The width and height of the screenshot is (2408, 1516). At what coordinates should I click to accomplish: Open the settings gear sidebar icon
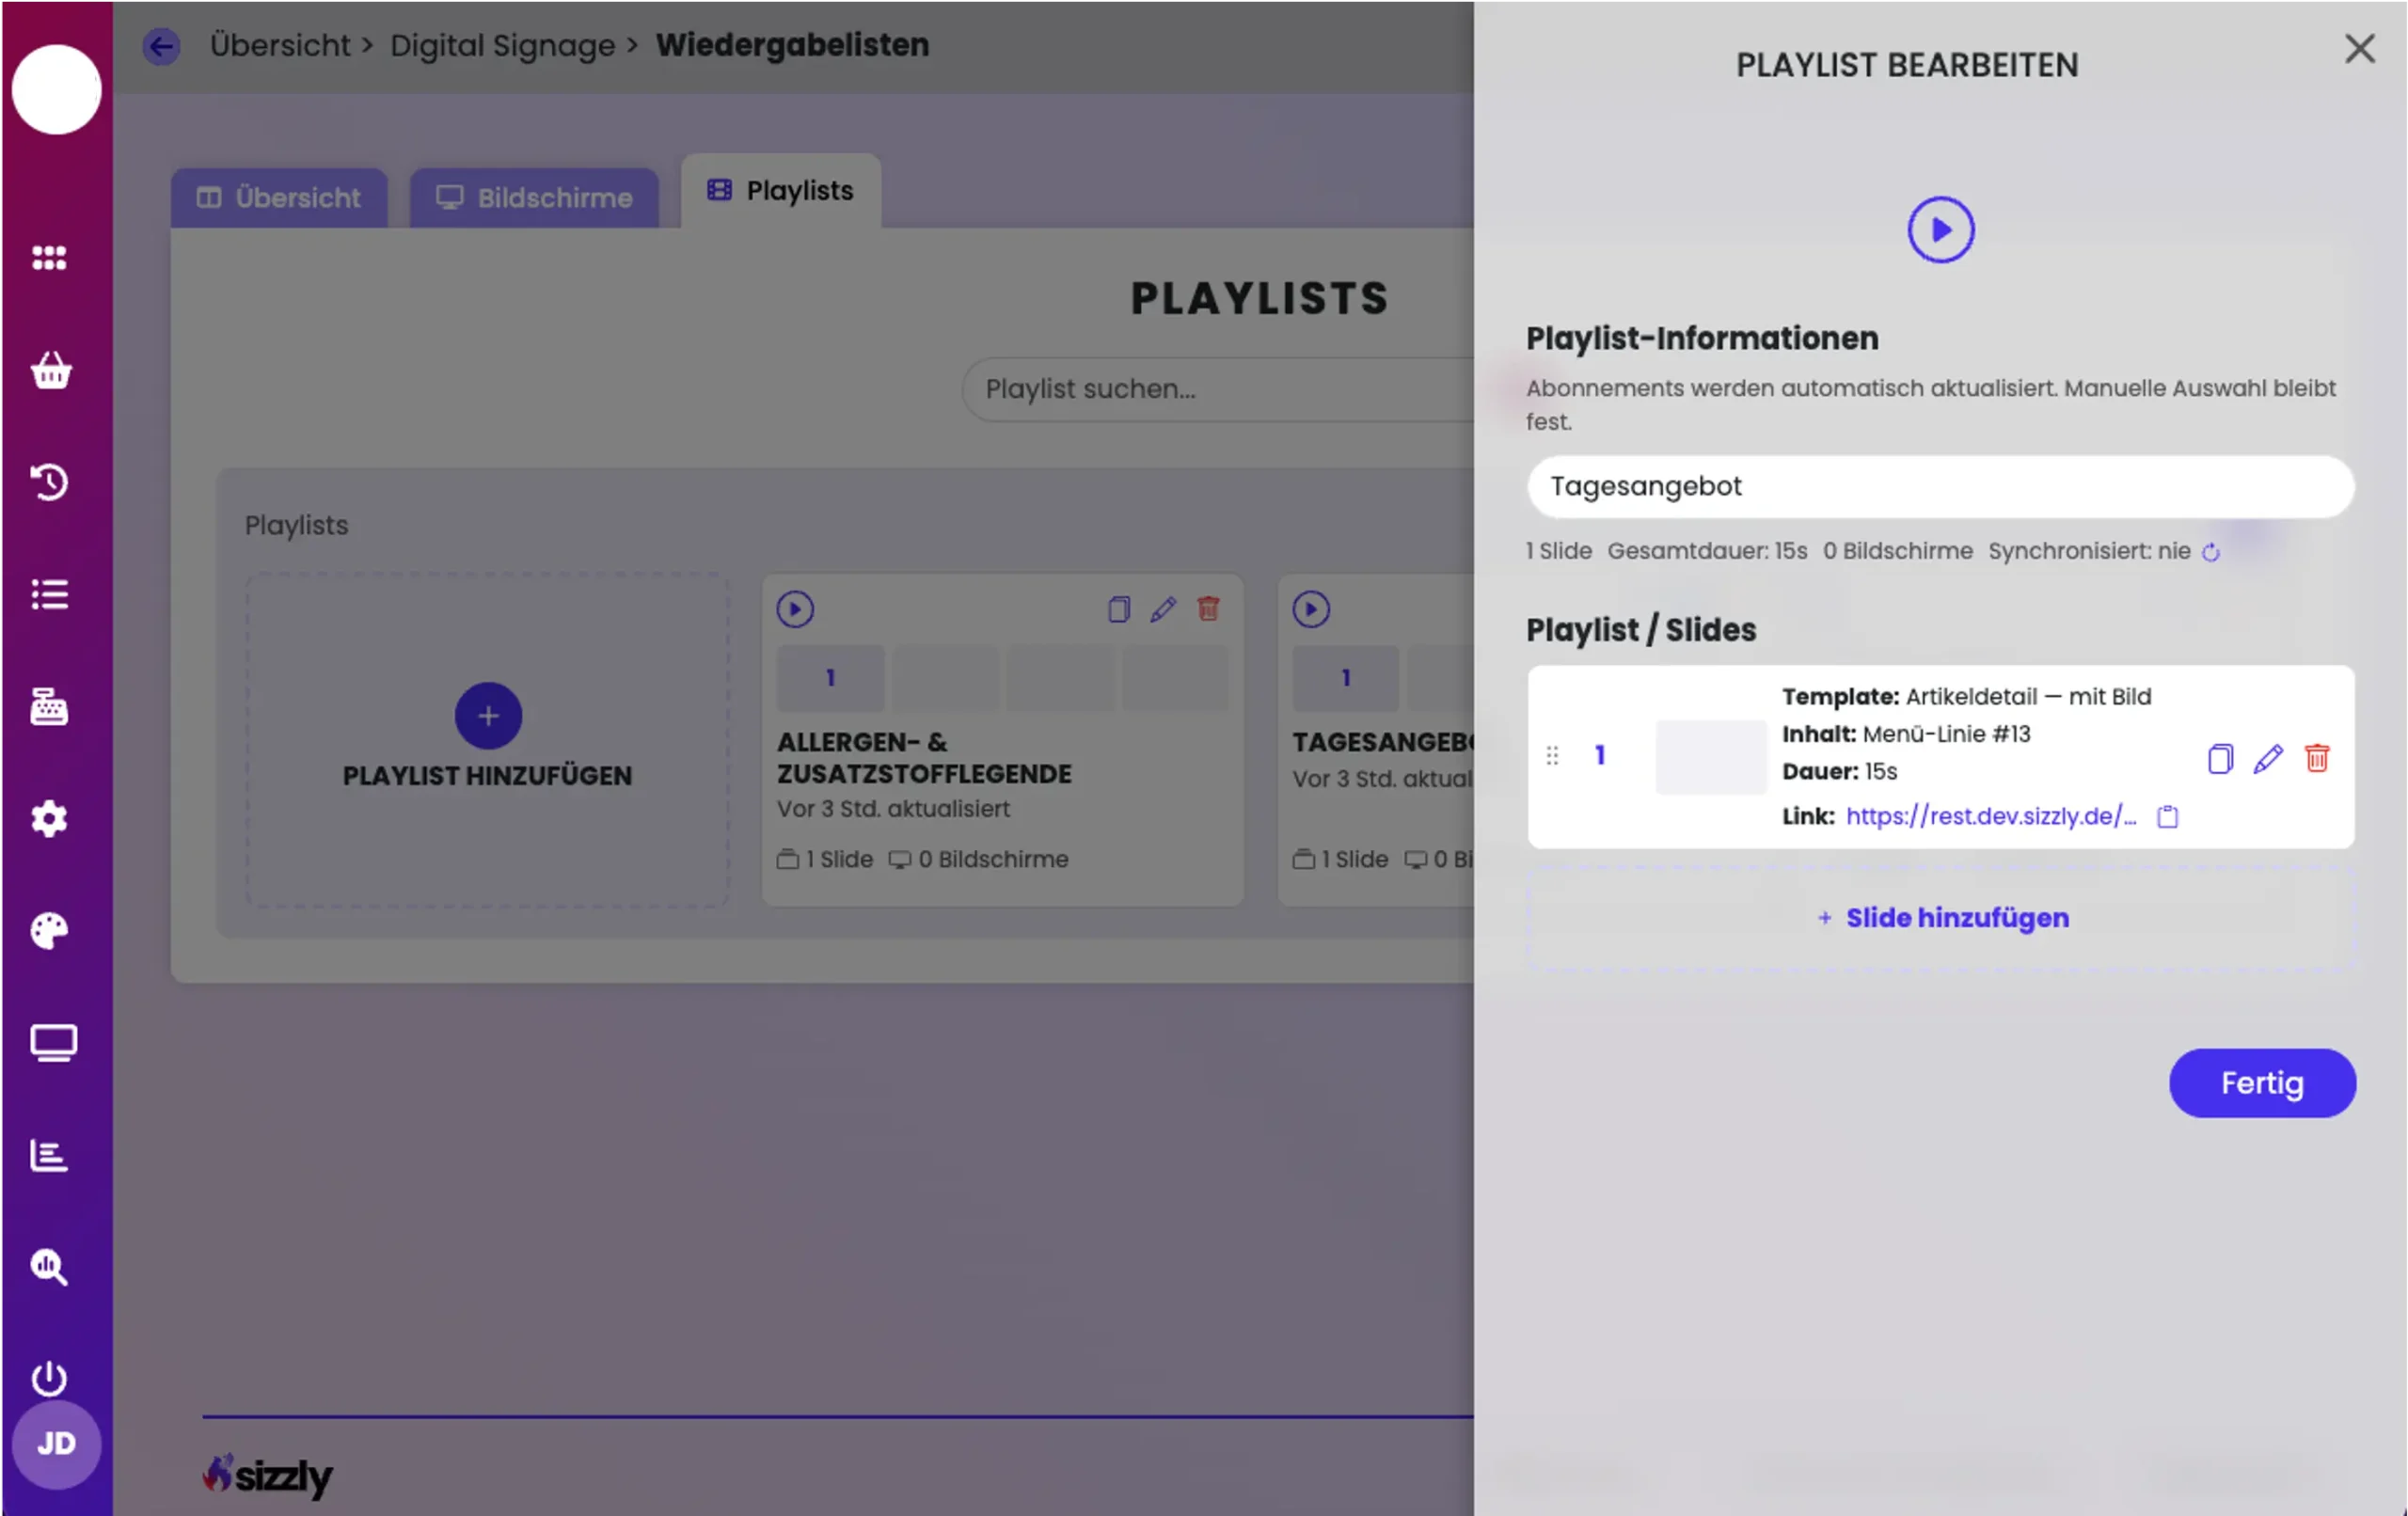point(49,818)
